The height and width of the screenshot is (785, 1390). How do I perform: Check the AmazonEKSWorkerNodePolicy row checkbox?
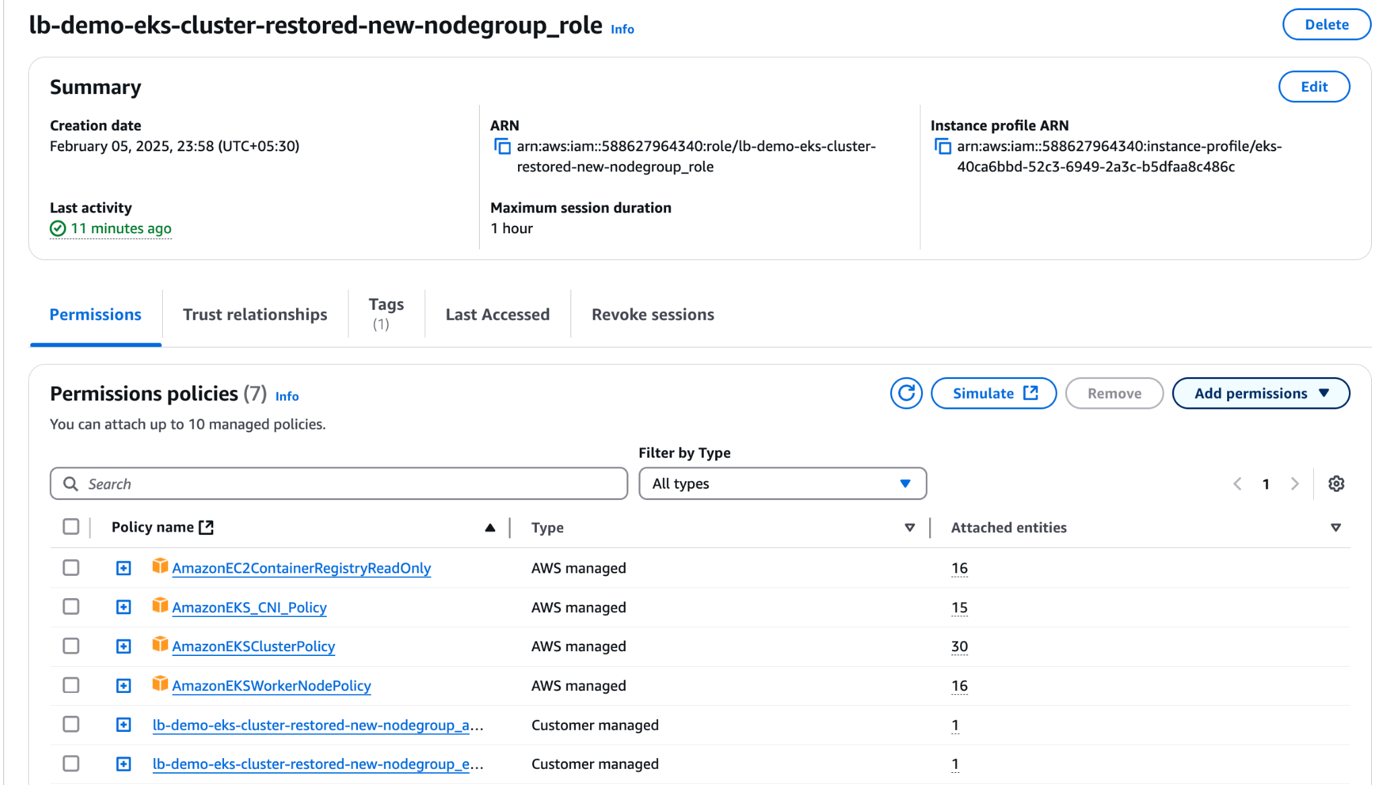(x=71, y=686)
